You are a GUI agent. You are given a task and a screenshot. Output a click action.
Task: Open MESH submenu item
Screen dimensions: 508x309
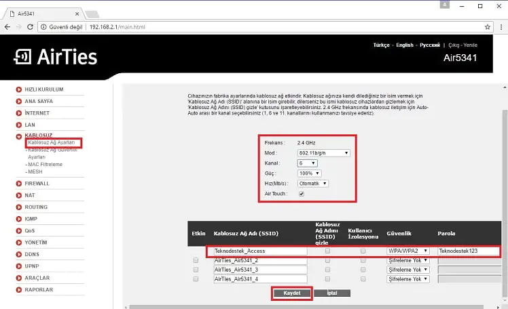35,172
